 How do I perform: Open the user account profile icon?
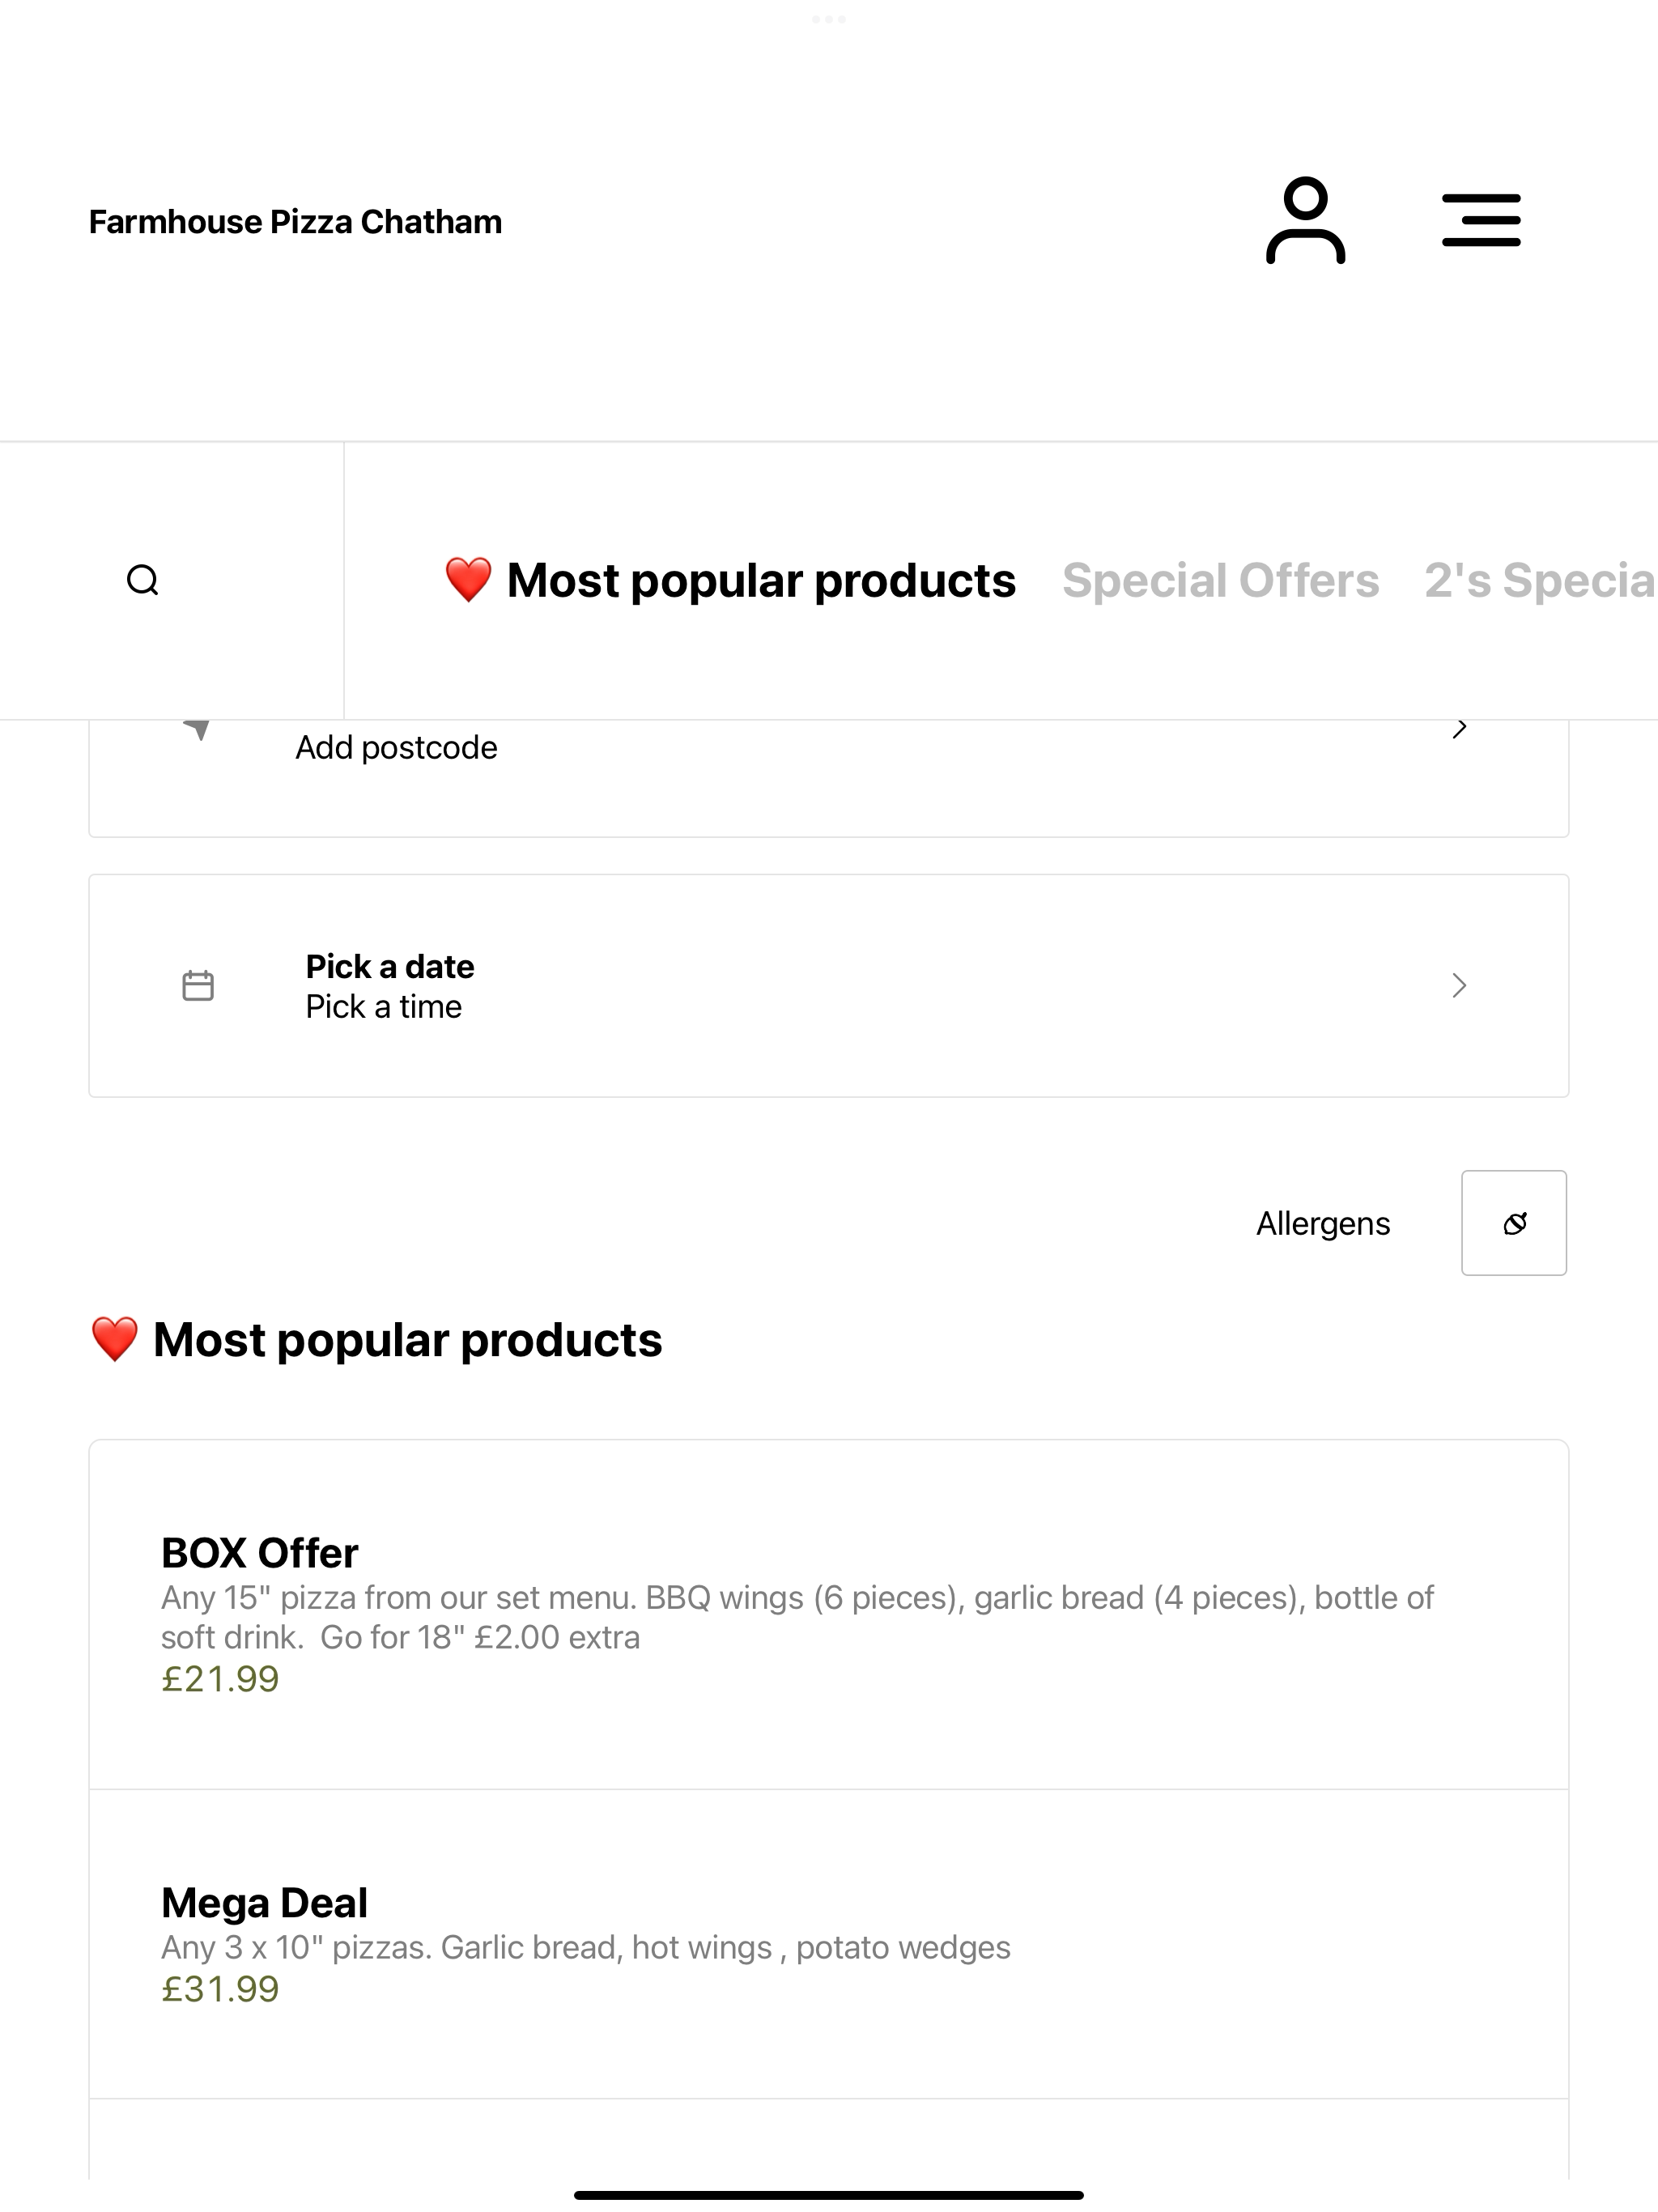click(x=1305, y=221)
